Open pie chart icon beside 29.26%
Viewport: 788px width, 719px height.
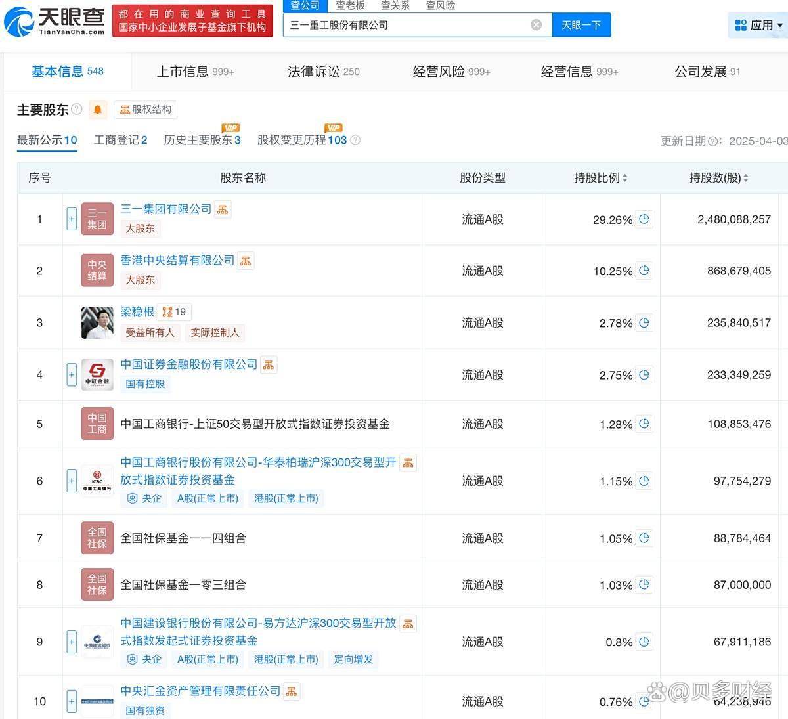point(644,219)
